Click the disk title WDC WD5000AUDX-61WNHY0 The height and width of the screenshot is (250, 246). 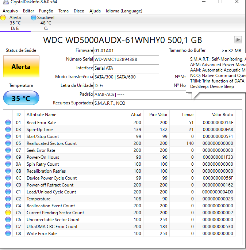tap(123, 40)
